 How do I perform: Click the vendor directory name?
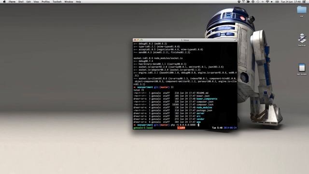[200, 119]
